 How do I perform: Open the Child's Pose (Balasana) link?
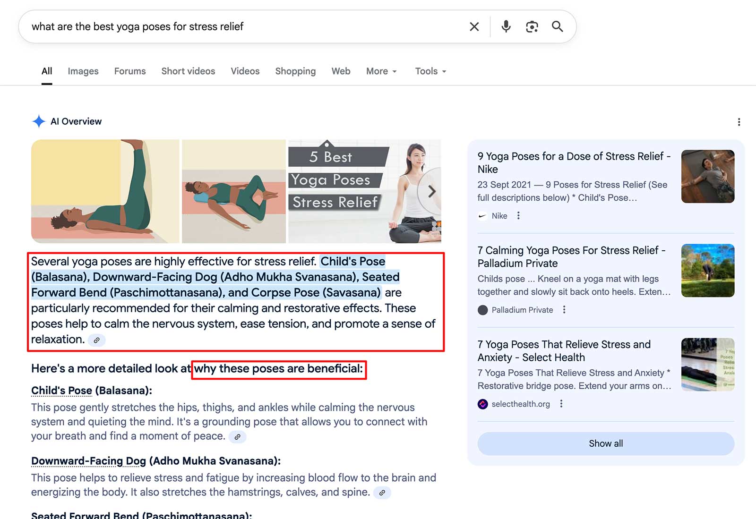[61, 390]
